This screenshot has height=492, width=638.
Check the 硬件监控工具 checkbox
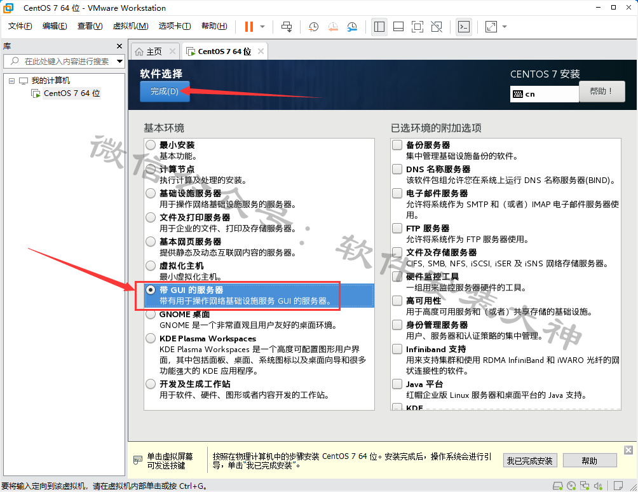click(x=397, y=277)
